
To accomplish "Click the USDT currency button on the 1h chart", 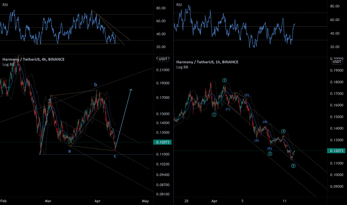I will click(337, 61).
